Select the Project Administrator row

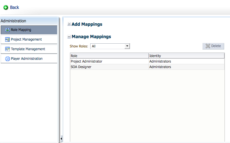tap(147, 62)
